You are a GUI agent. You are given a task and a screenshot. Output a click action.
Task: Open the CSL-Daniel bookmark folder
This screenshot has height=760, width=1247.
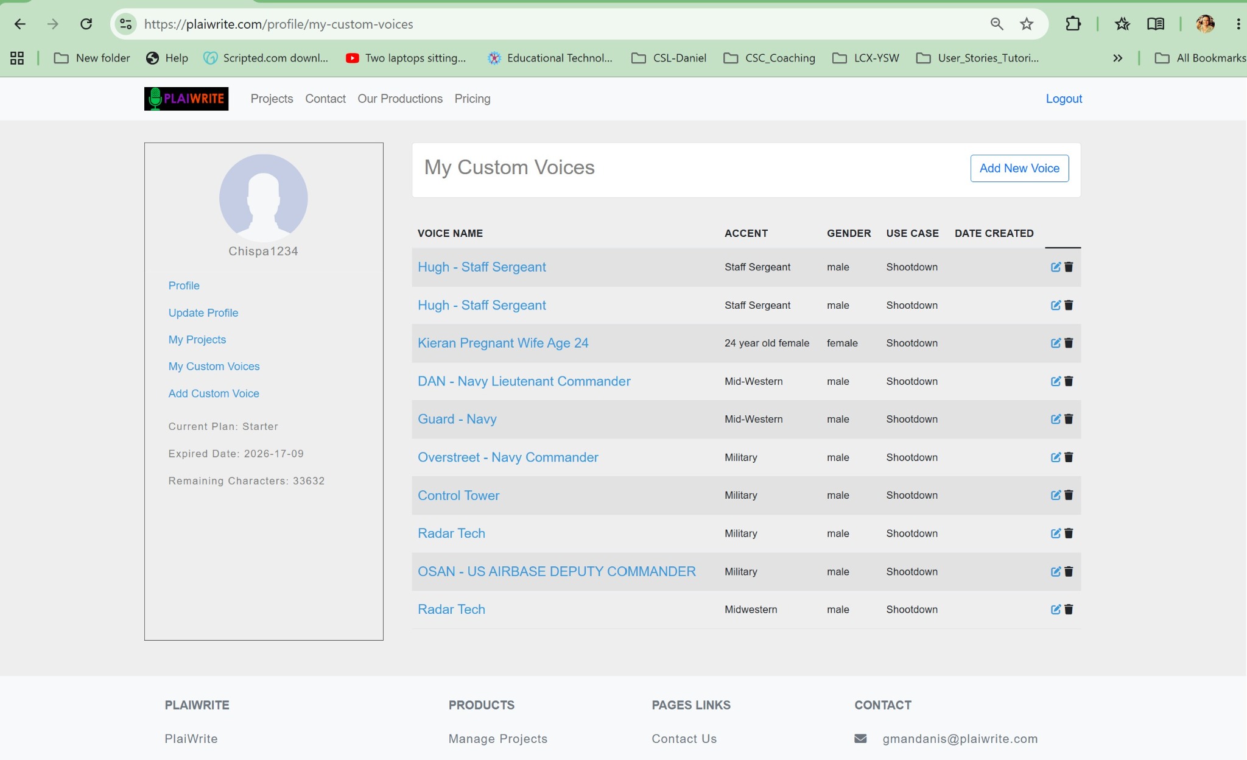[669, 58]
